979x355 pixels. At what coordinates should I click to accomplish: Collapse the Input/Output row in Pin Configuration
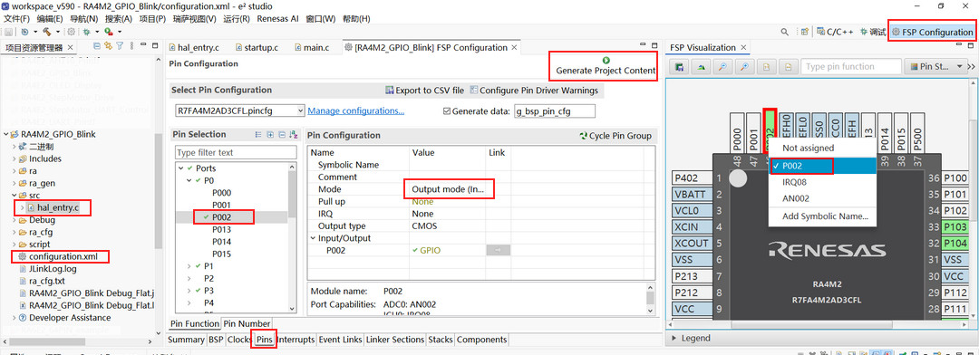(x=314, y=238)
